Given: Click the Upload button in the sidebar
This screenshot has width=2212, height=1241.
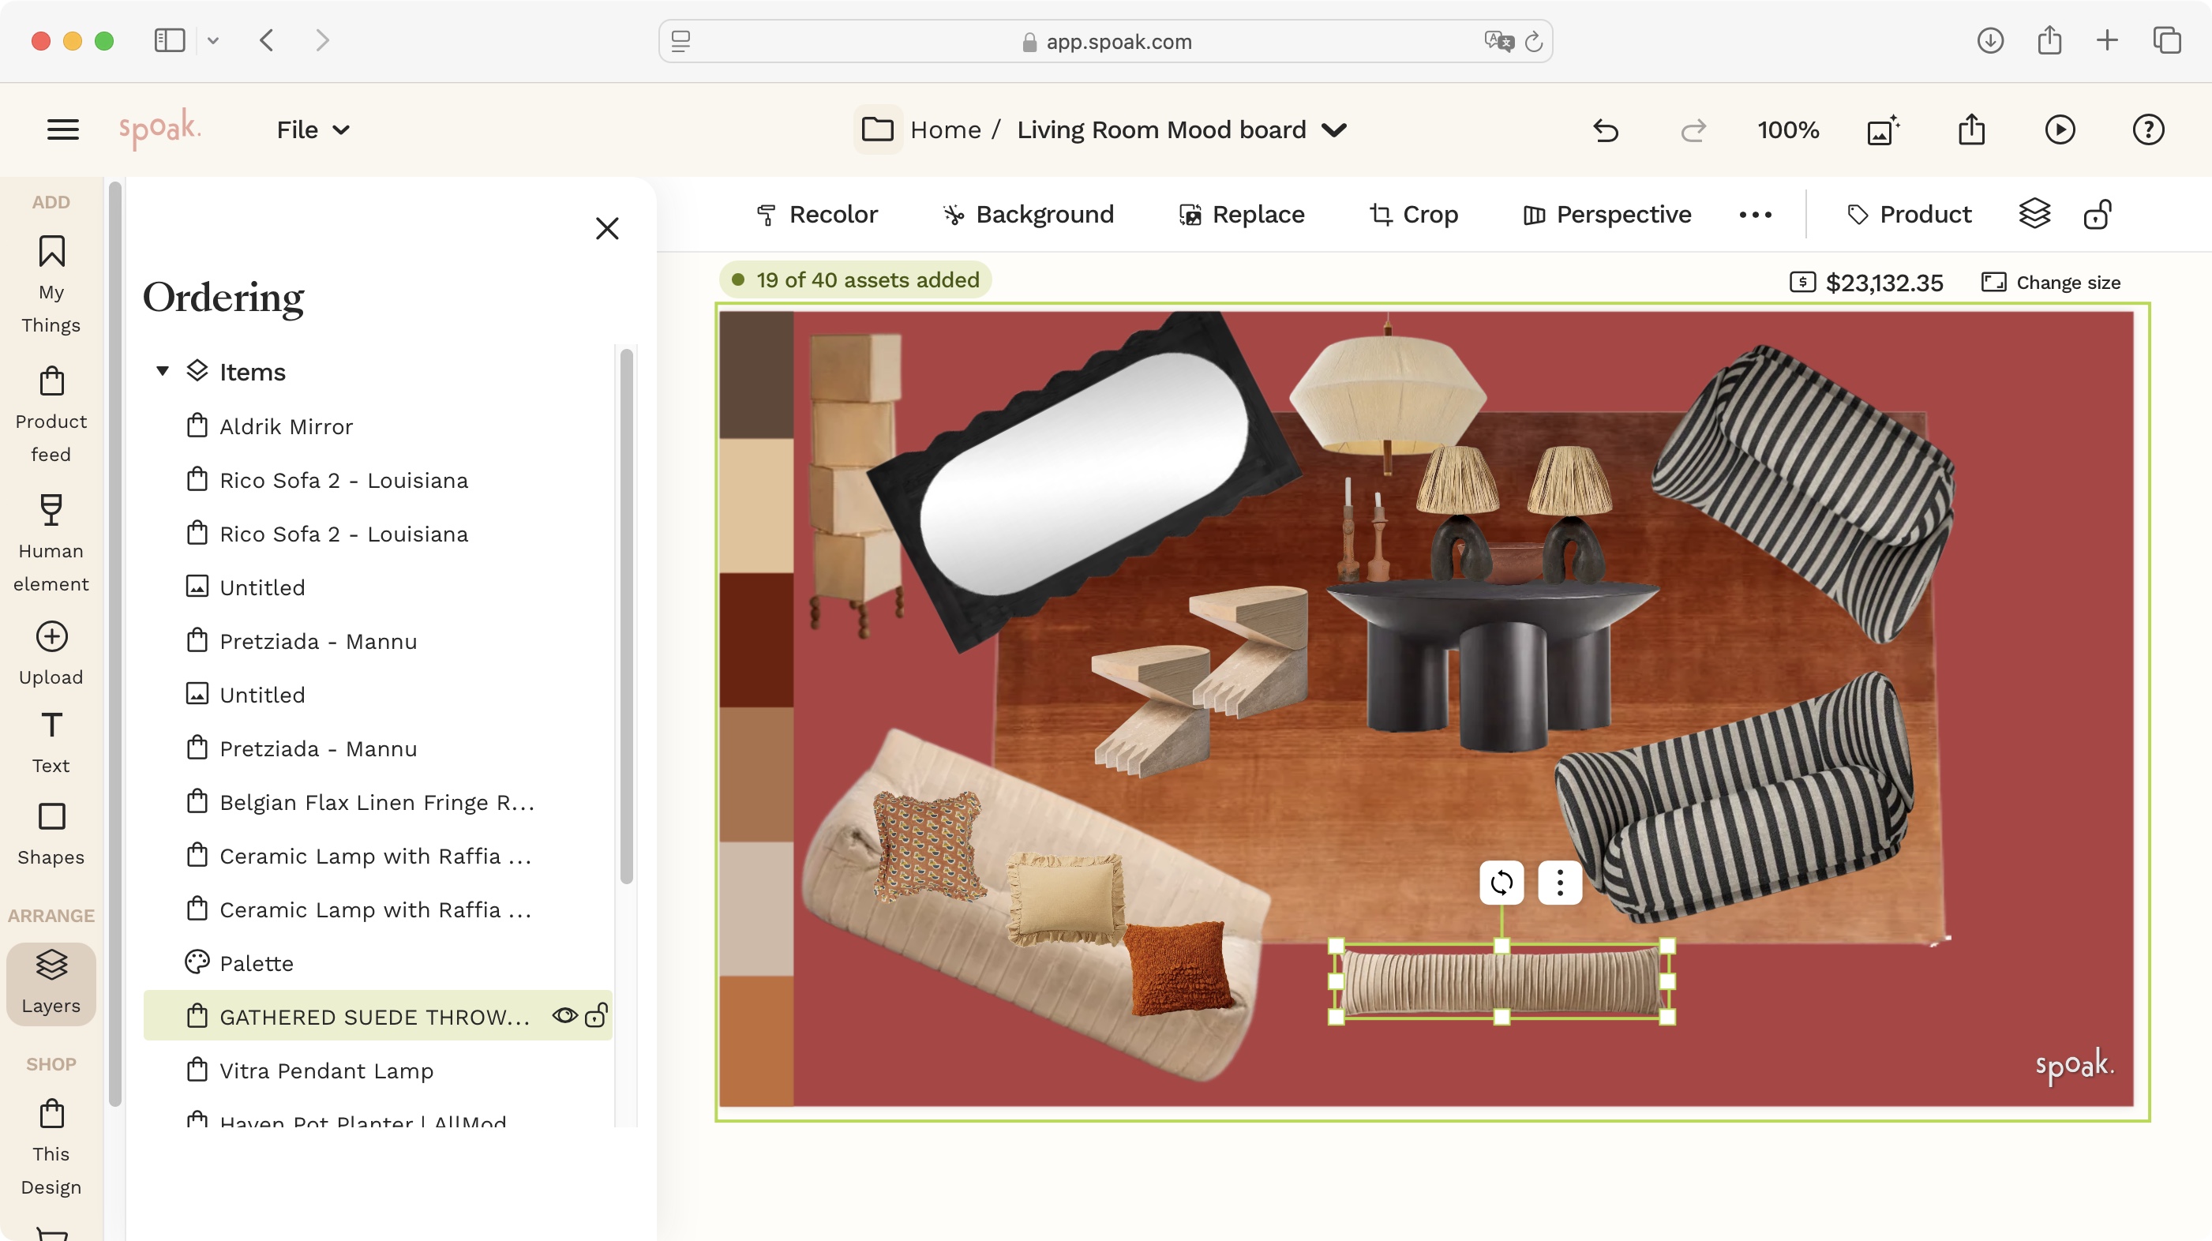Looking at the screenshot, I should (x=51, y=651).
